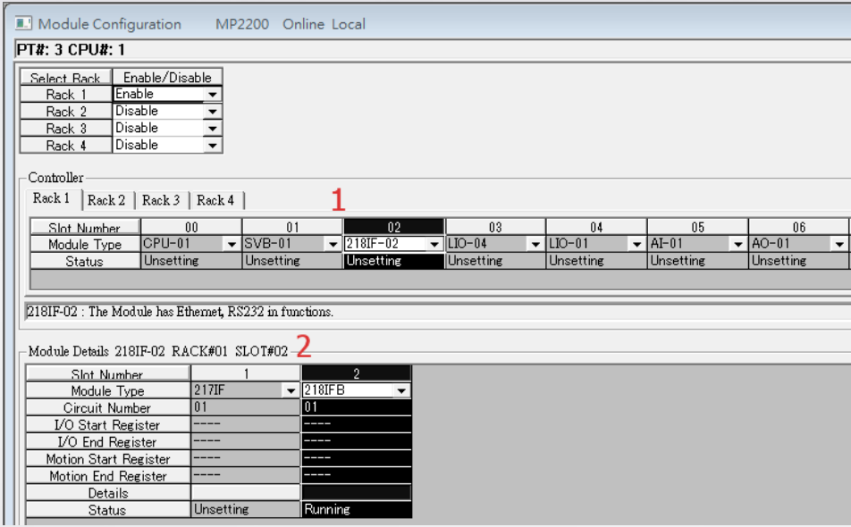This screenshot has width=851, height=527.
Task: Select controller slot number 03 header
Action: (x=495, y=227)
